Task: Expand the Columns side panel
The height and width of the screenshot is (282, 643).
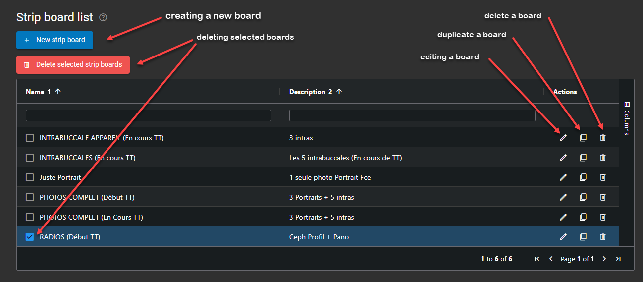Action: (x=627, y=118)
